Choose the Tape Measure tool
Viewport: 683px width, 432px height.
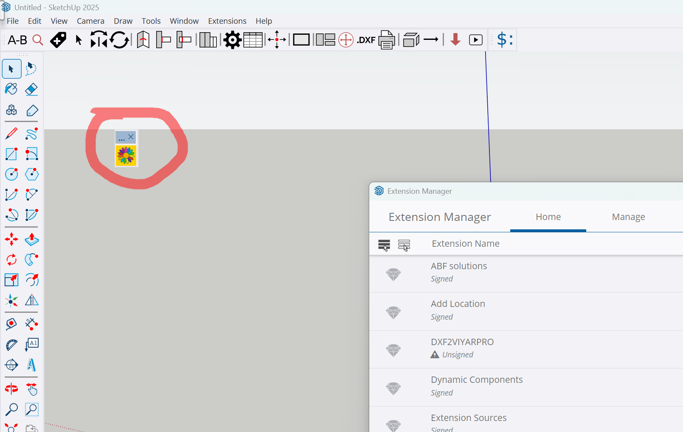tap(11, 324)
